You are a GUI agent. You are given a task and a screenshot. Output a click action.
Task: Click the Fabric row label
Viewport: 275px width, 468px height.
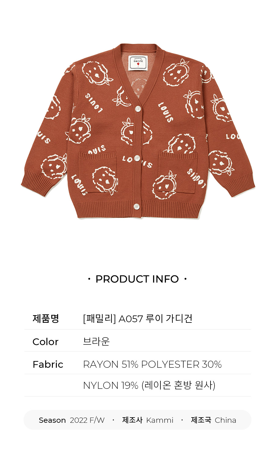(x=48, y=364)
